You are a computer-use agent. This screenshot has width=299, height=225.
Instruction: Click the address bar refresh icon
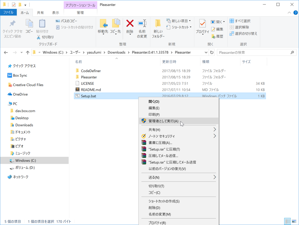(x=211, y=52)
